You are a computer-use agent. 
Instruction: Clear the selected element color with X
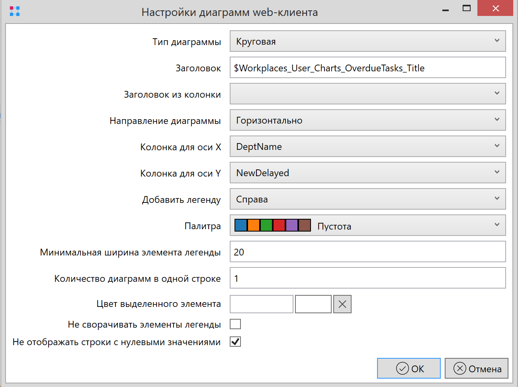pos(342,304)
